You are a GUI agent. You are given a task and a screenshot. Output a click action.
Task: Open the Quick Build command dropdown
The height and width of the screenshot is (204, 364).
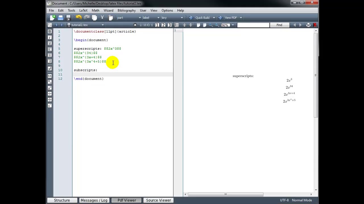click(214, 18)
